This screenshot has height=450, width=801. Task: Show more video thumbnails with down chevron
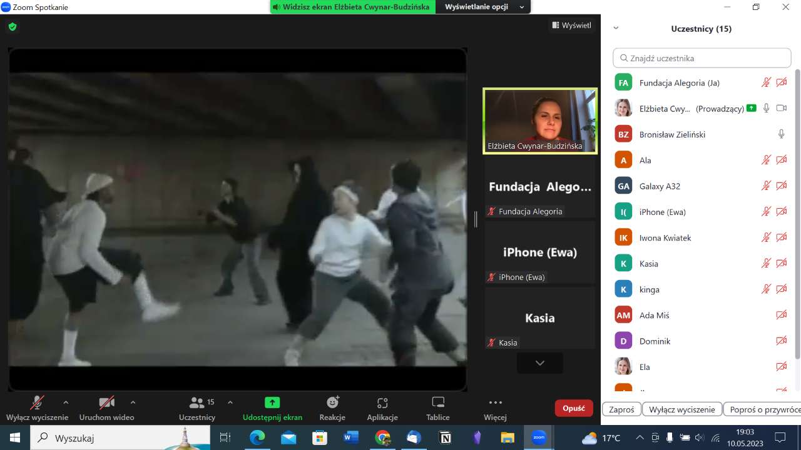coord(539,363)
